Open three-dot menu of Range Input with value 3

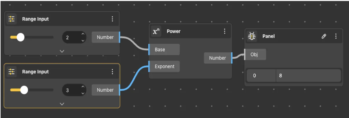click(x=112, y=72)
